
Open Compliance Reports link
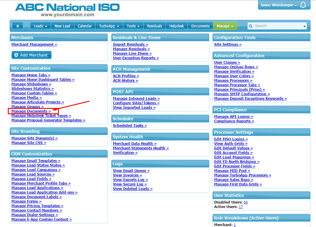pos(234,121)
